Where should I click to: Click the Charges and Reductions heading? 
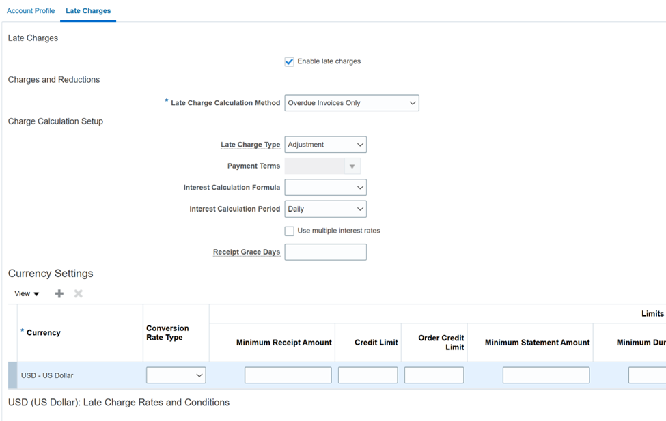54,80
